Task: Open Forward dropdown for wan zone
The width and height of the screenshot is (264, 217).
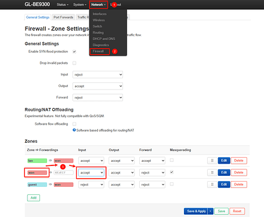Action: (x=152, y=173)
